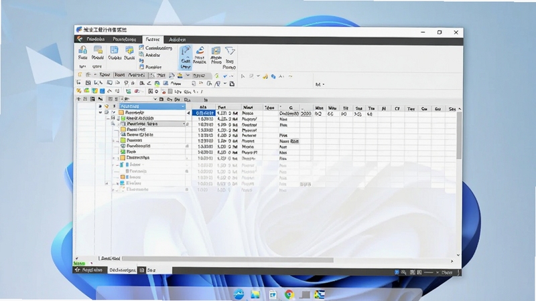Image resolution: width=536 pixels, height=301 pixels.
Task: Click the scroll-right arrow of the horizontal scrollbar
Action: 452,261
